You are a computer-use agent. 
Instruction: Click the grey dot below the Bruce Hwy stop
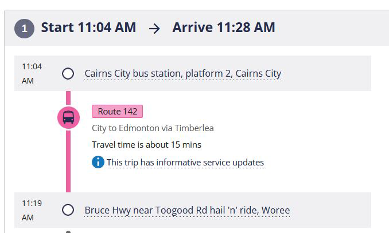[x=68, y=231]
